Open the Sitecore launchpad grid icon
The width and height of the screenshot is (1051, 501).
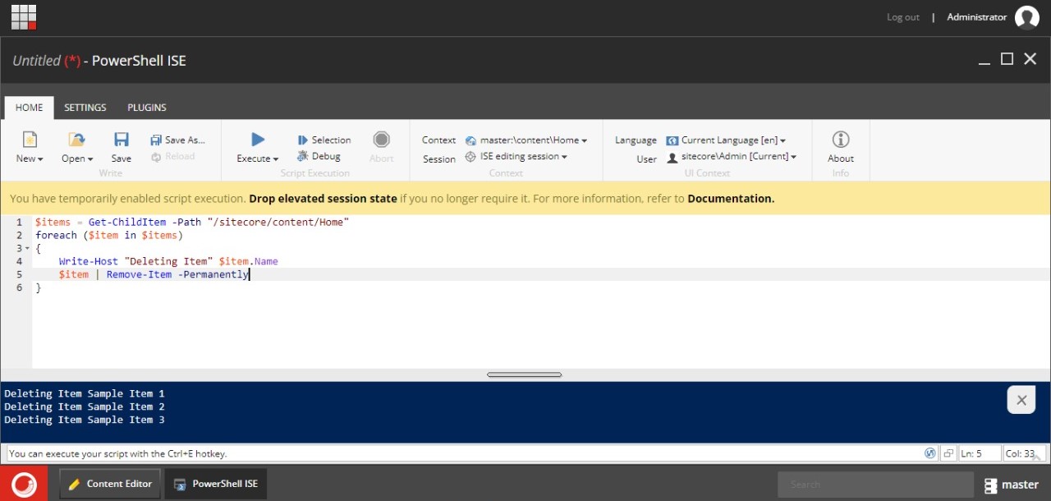pyautogui.click(x=24, y=17)
